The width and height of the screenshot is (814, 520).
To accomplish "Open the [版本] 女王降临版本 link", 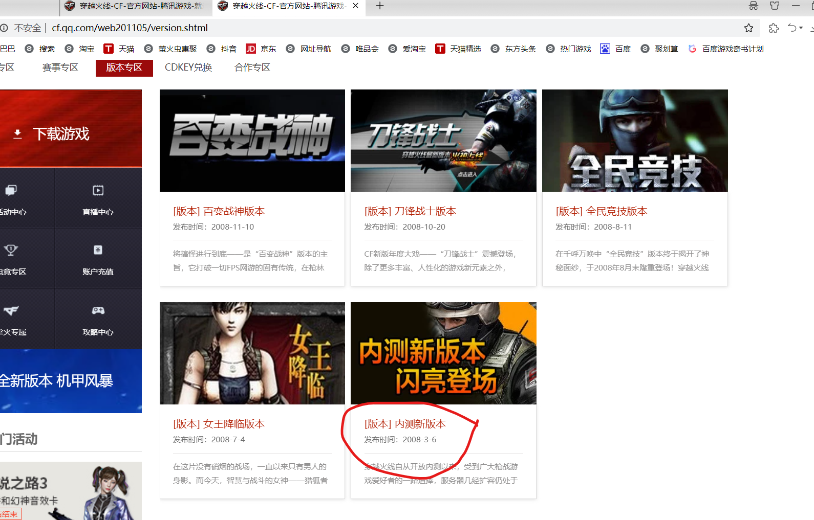I will (219, 424).
